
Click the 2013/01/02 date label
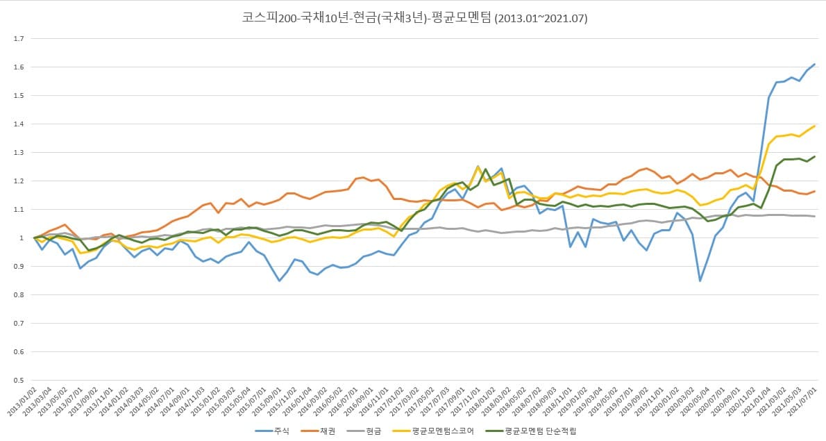(22, 401)
